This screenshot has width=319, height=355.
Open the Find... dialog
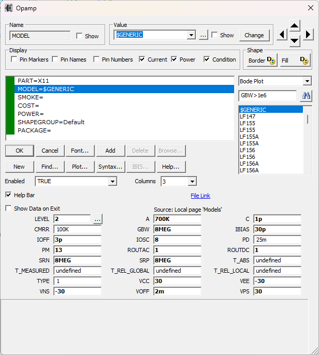(50, 167)
